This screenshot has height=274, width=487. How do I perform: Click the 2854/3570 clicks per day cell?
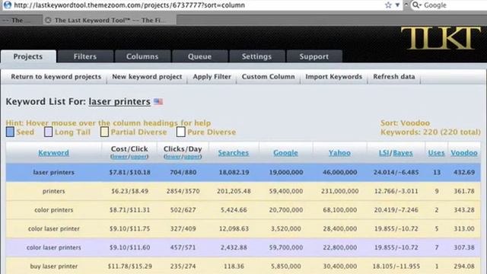[183, 191]
